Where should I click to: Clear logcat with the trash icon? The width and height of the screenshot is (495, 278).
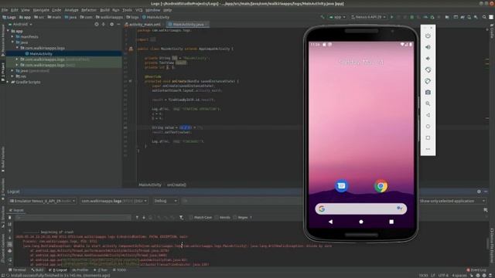(x=10, y=218)
